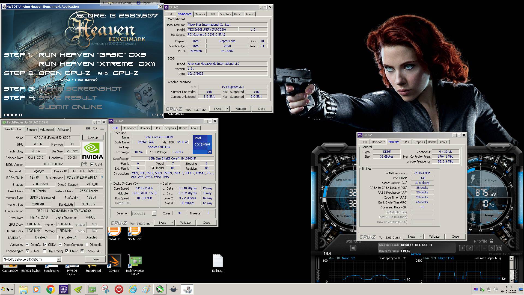Toggle OpenGL 4.6 checkbox
524x295 pixels.
pos(82,251)
